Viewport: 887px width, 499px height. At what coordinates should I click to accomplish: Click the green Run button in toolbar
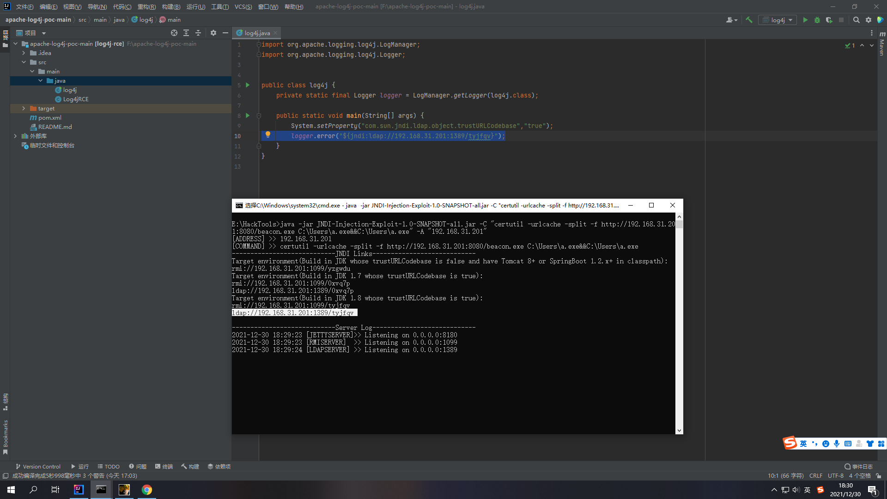point(805,20)
